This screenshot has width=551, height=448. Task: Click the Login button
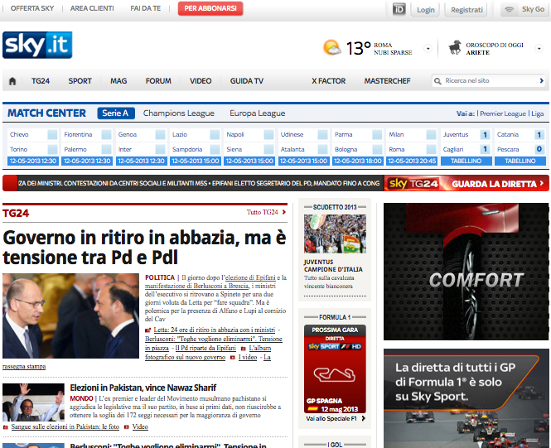[x=425, y=9]
